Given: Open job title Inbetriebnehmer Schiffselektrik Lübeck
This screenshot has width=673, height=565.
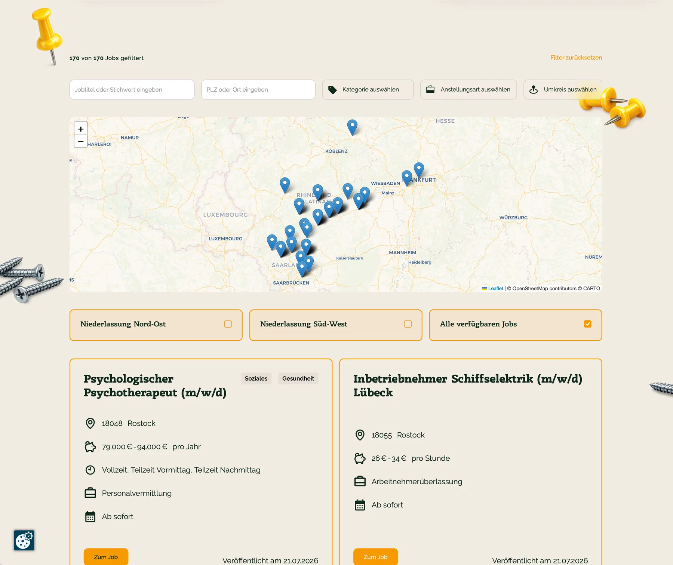Looking at the screenshot, I should (468, 386).
